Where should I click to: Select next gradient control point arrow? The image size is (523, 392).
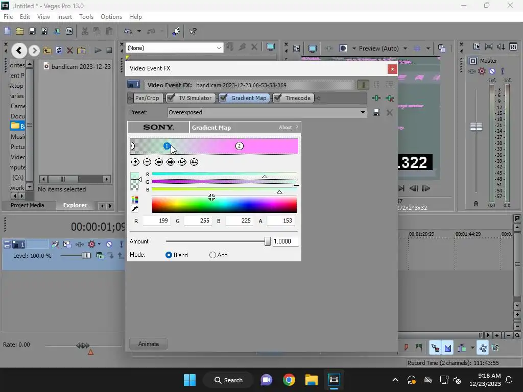pyautogui.click(x=171, y=162)
